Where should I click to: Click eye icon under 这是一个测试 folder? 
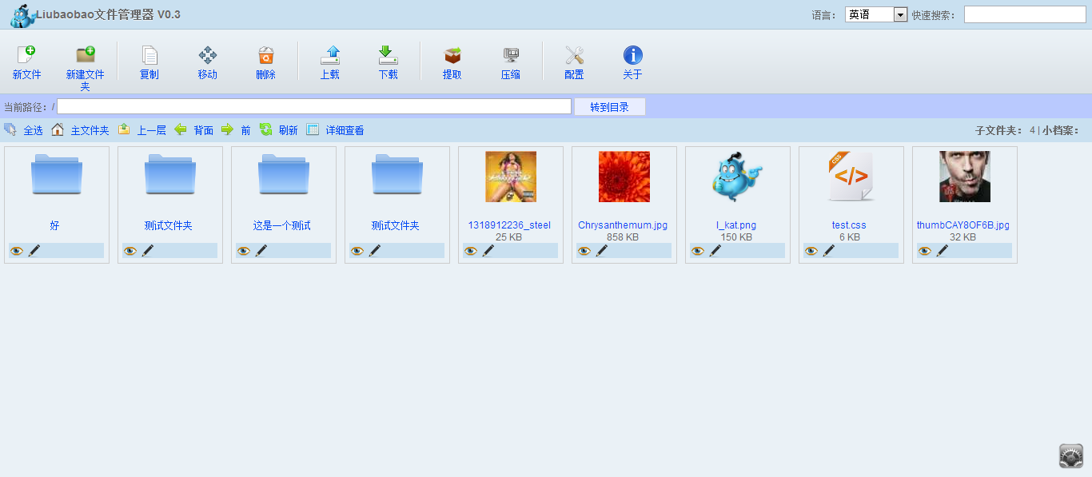pos(244,251)
